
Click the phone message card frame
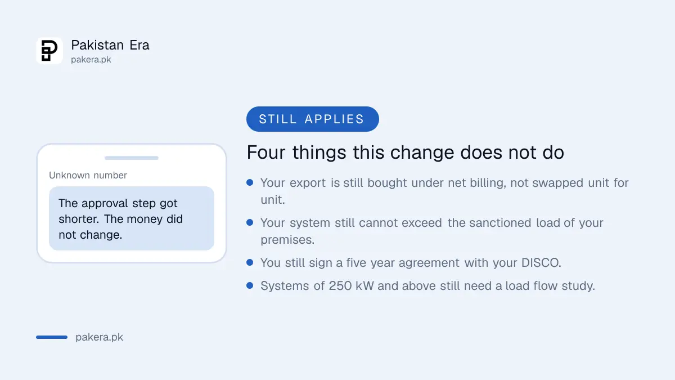tap(132, 203)
